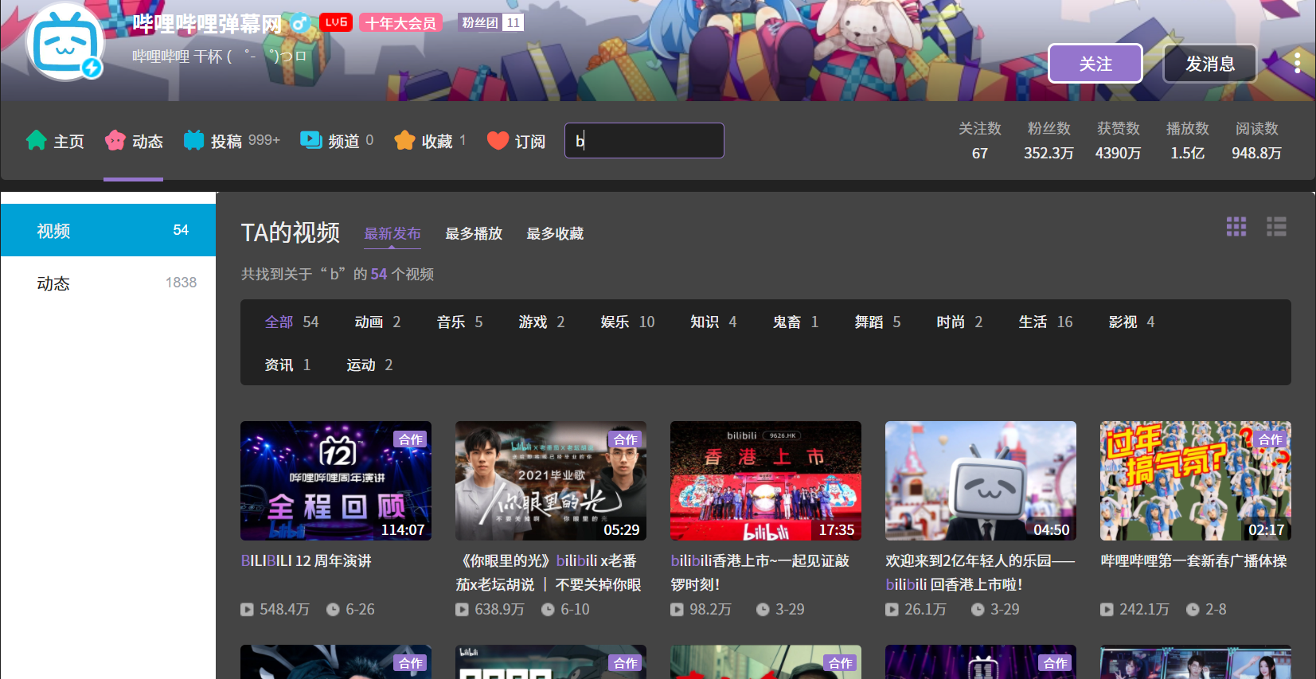1316x679 pixels.
Task: Click the 关注数 67 stat
Action: coord(980,140)
